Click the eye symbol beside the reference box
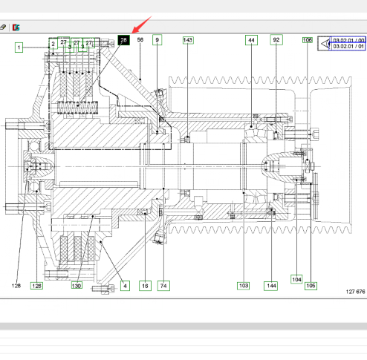Viewport: 367px width, 360px height. click(x=325, y=44)
